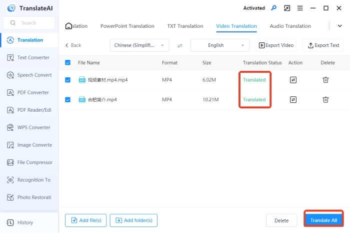Click the File Name column header

(89, 62)
